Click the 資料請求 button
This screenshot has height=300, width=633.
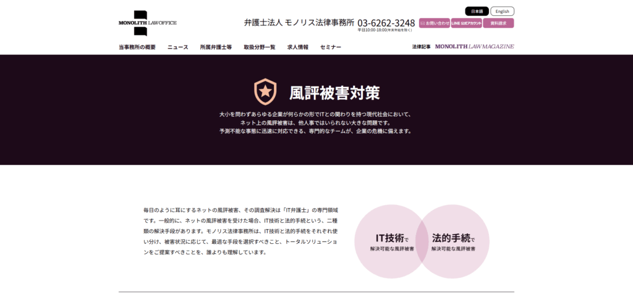[x=498, y=23]
